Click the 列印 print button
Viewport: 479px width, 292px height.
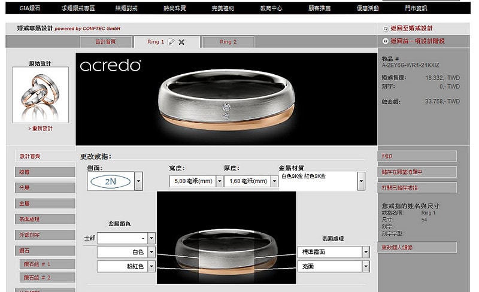417,156
